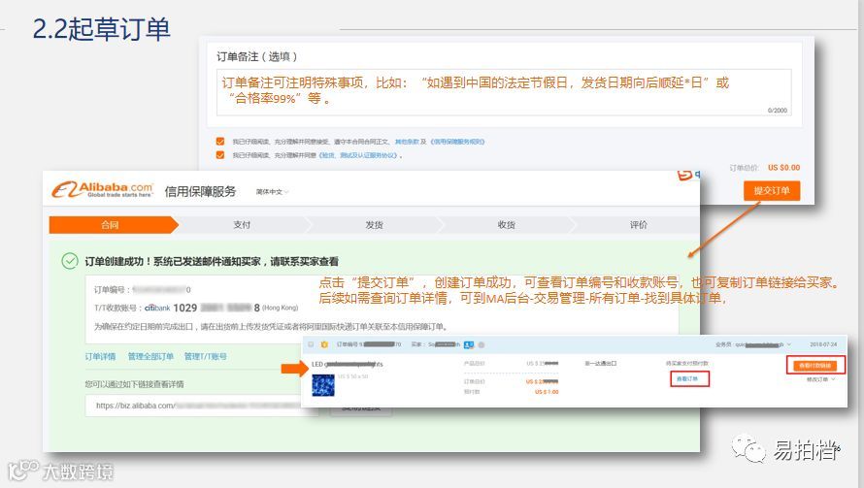
Task: Open the 验货、测试及认证服务协议 link
Action: pyautogui.click(x=359, y=155)
